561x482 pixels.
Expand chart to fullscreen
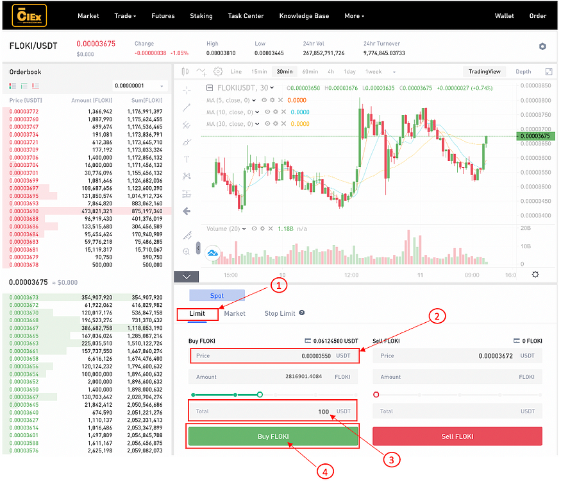(x=548, y=72)
